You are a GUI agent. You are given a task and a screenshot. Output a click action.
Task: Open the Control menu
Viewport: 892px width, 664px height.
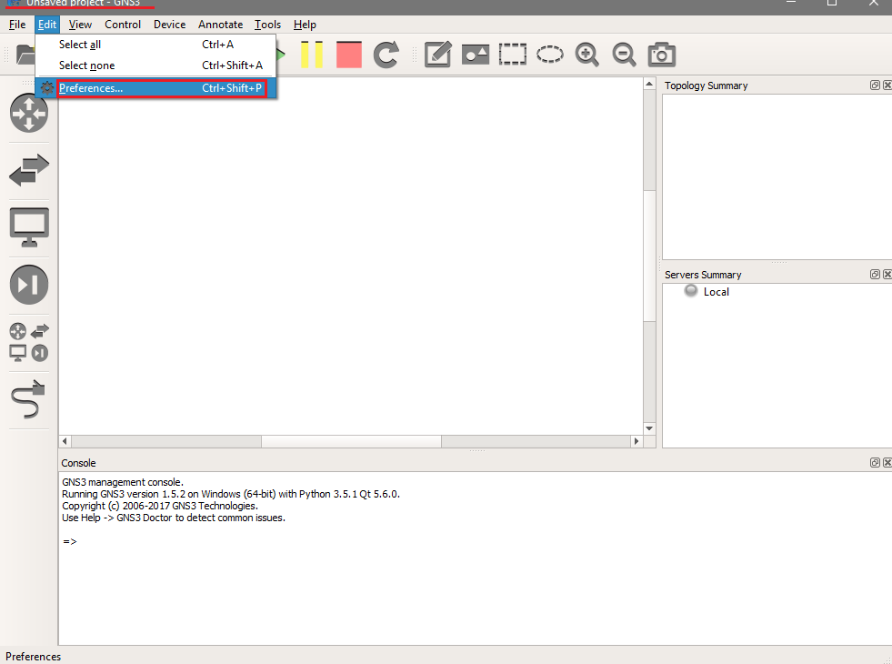coord(123,25)
